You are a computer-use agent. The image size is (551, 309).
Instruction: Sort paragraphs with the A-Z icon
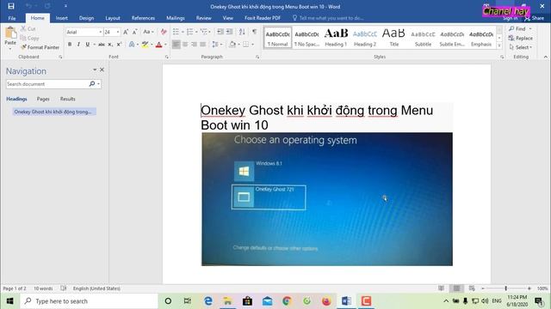pos(242,32)
